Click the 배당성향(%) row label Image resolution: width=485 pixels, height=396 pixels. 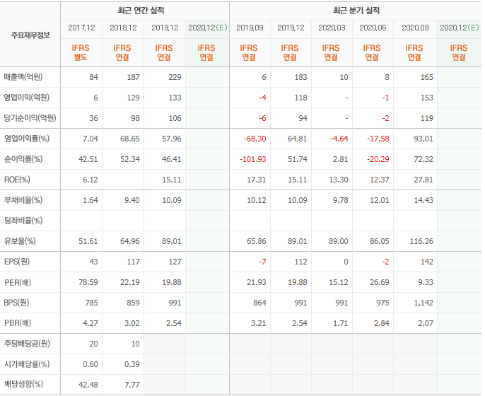pyautogui.click(x=23, y=384)
